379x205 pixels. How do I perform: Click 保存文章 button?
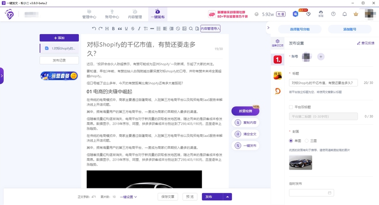tap(168, 197)
